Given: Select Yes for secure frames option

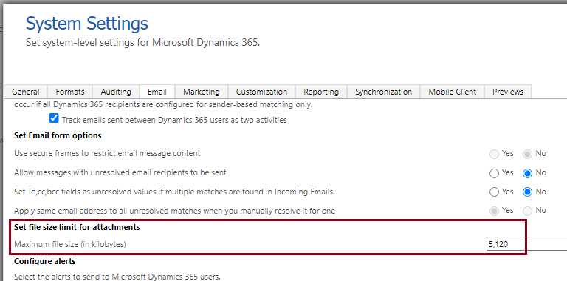Looking at the screenshot, I should [x=494, y=155].
